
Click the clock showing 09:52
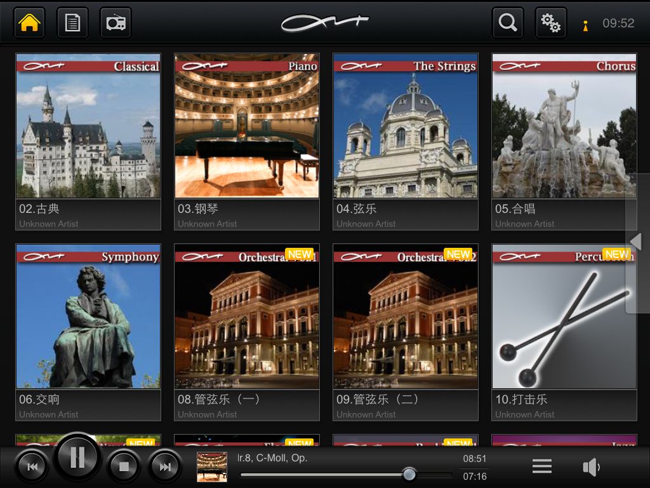[x=618, y=24]
